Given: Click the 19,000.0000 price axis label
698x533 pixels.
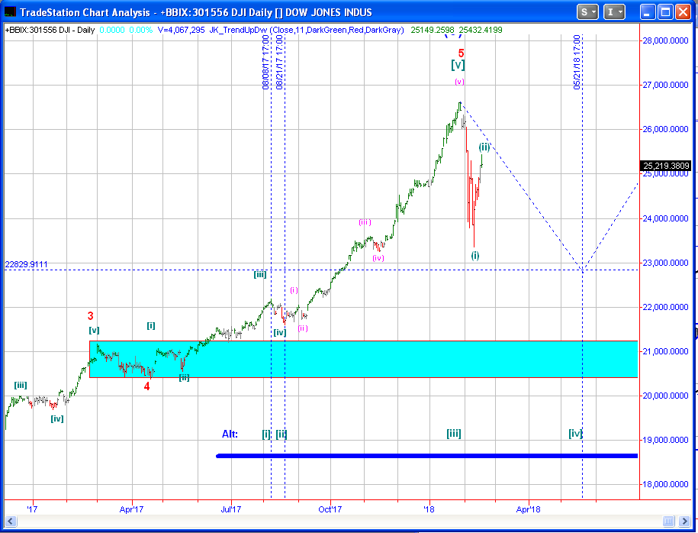Looking at the screenshot, I should point(665,441).
